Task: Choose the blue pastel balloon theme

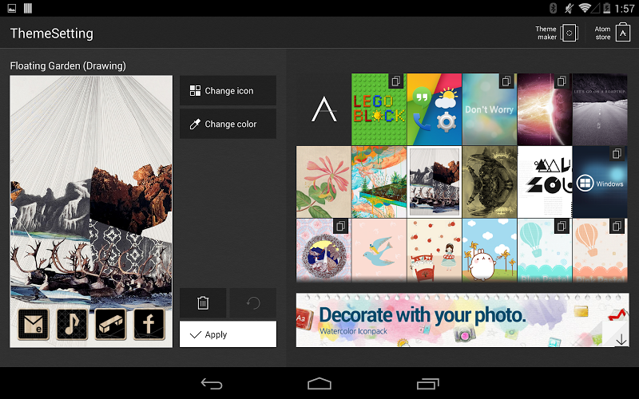Action: [x=545, y=251]
